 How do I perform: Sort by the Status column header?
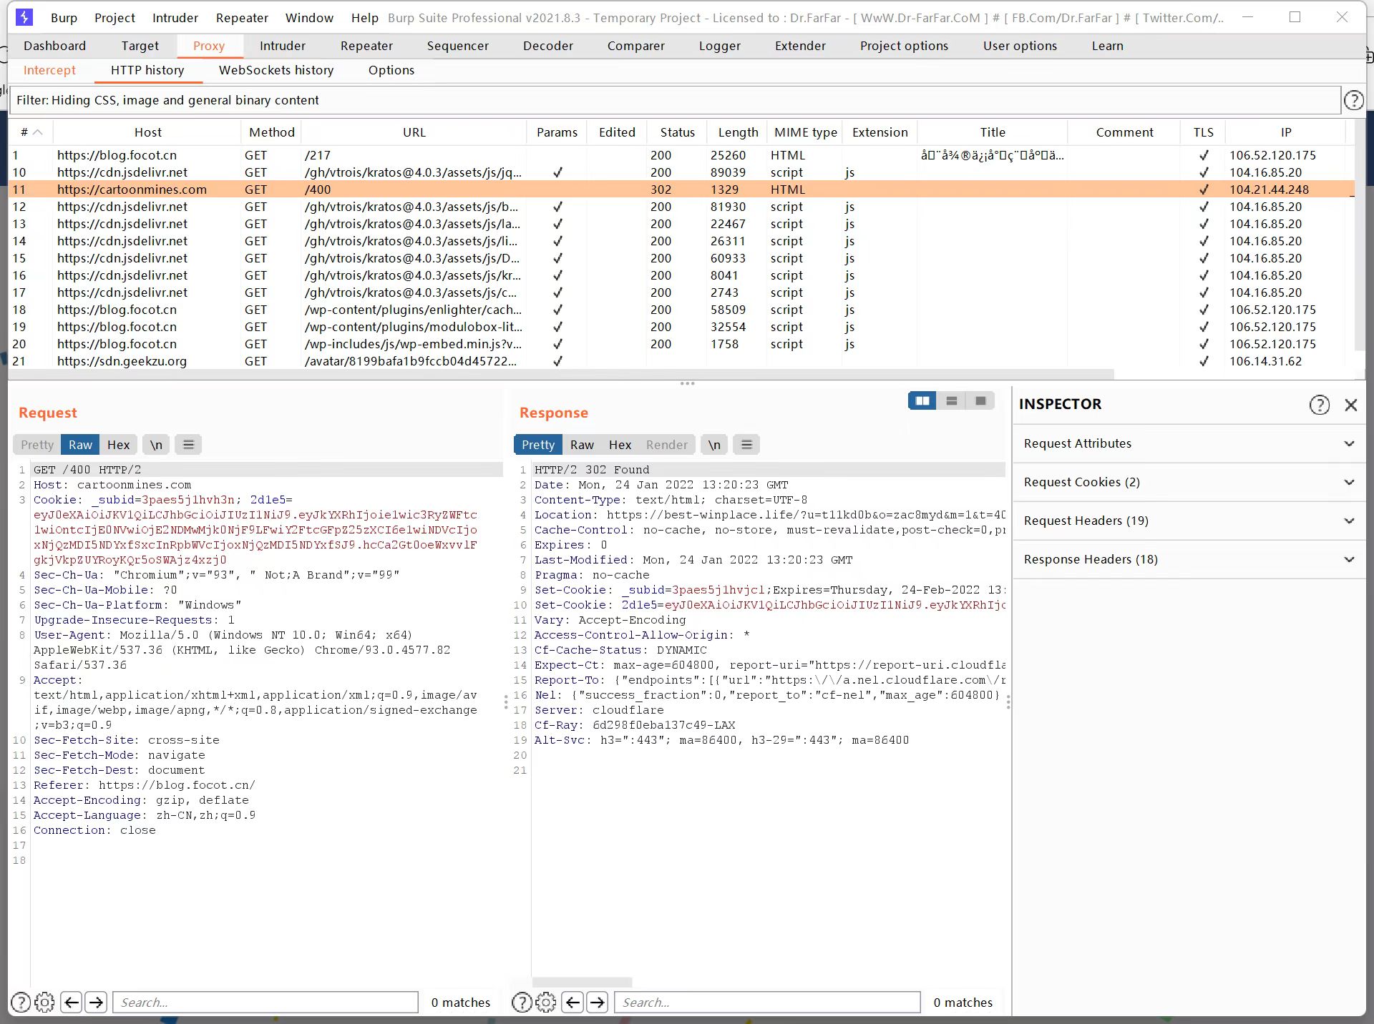pyautogui.click(x=677, y=132)
